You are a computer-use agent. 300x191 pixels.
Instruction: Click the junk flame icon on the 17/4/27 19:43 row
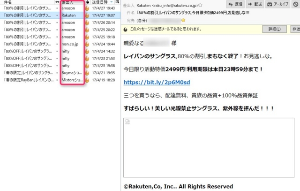(x=87, y=8)
